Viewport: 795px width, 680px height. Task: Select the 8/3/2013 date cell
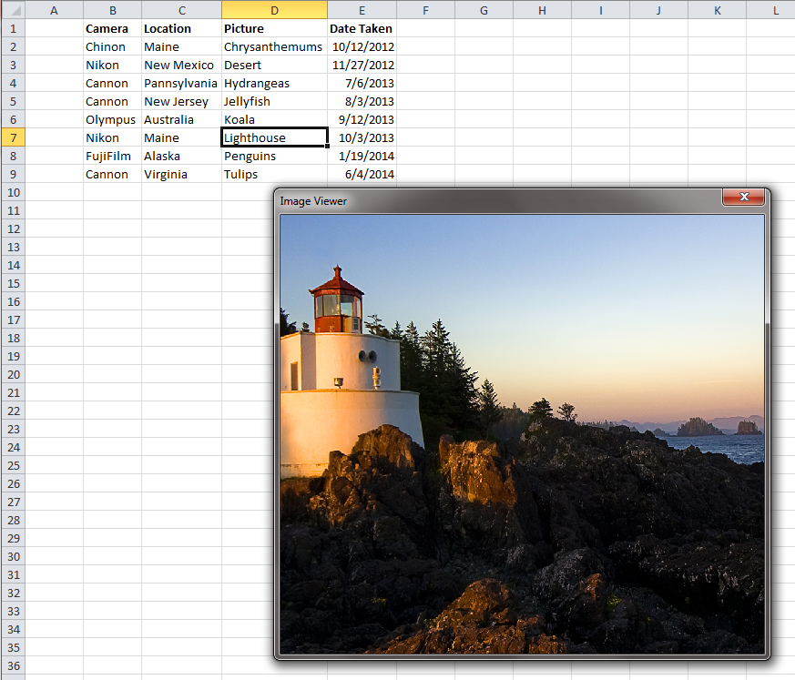pos(362,101)
